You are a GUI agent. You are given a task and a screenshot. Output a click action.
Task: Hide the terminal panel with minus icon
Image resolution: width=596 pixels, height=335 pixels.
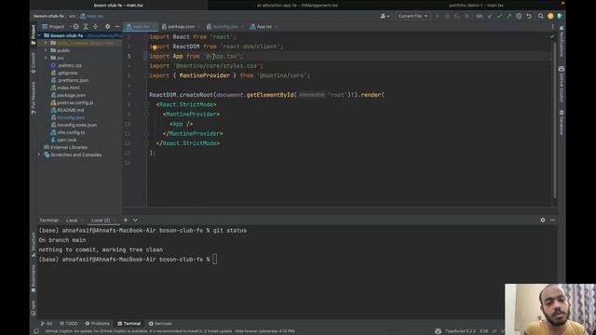552,220
